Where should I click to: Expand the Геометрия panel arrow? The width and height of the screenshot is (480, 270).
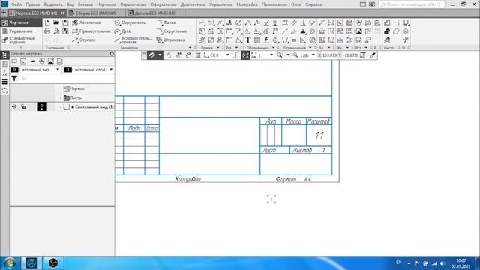point(190,48)
